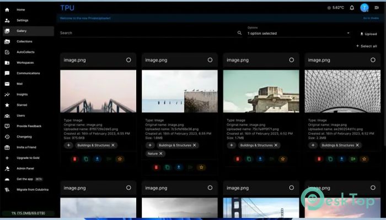Screen dimensions: 386x220
Task: Click the search magnifier icon
Action: (239, 32)
